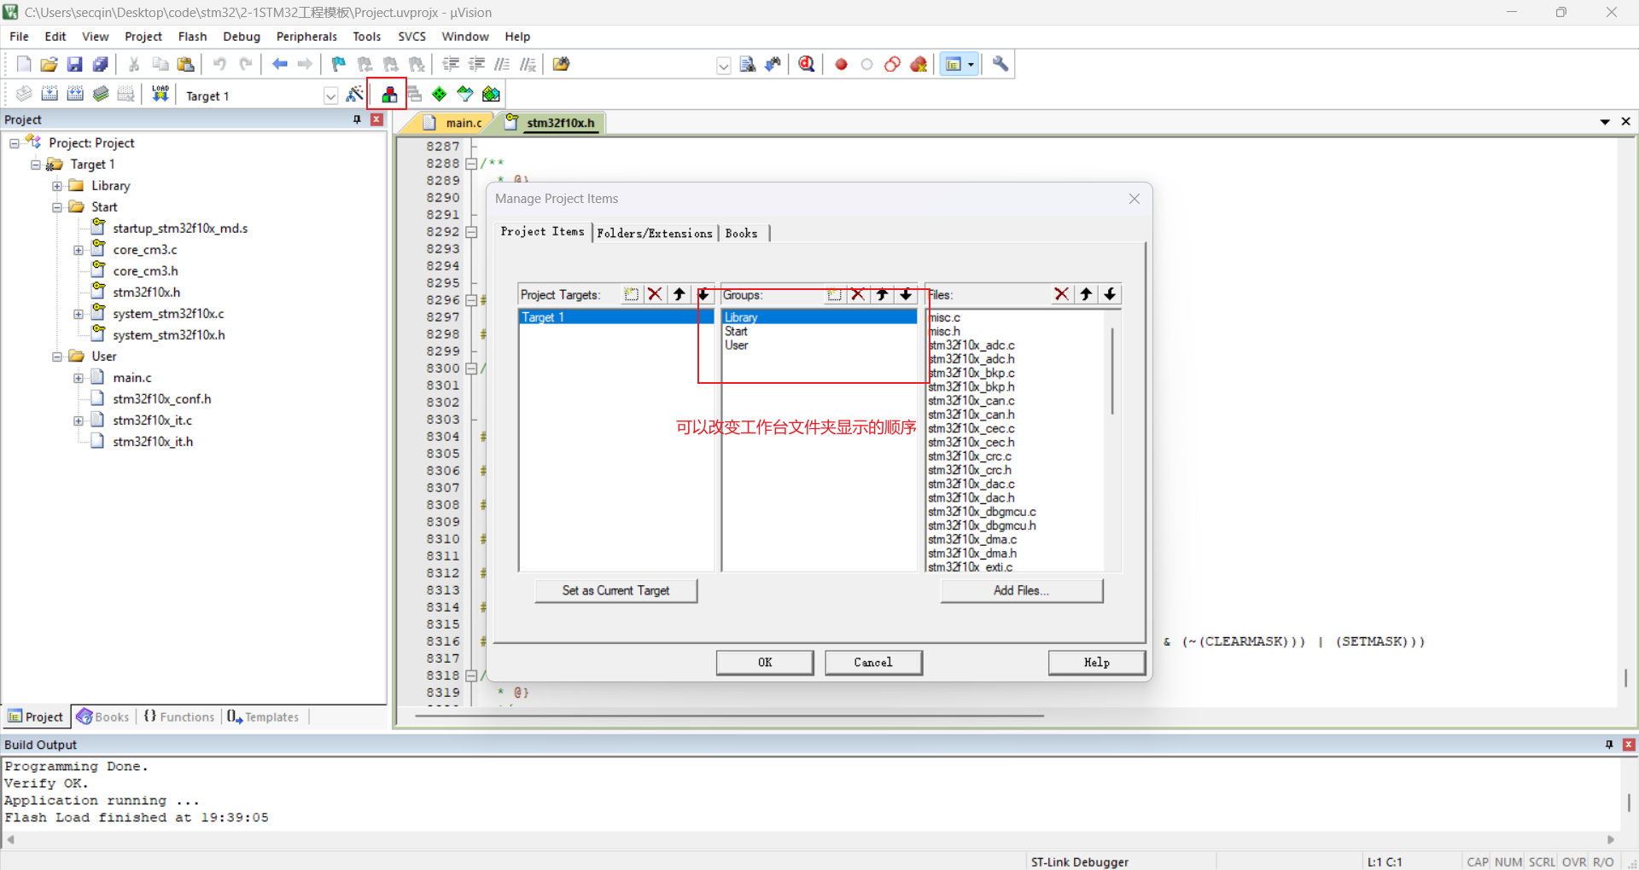
Task: Switch to the Folders/Extensions tab
Action: tap(655, 233)
